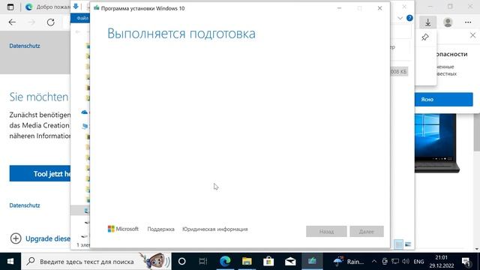This screenshot has height=270, width=480.
Task: Expand the File Explorer ribbon chevron
Action: coord(400,18)
